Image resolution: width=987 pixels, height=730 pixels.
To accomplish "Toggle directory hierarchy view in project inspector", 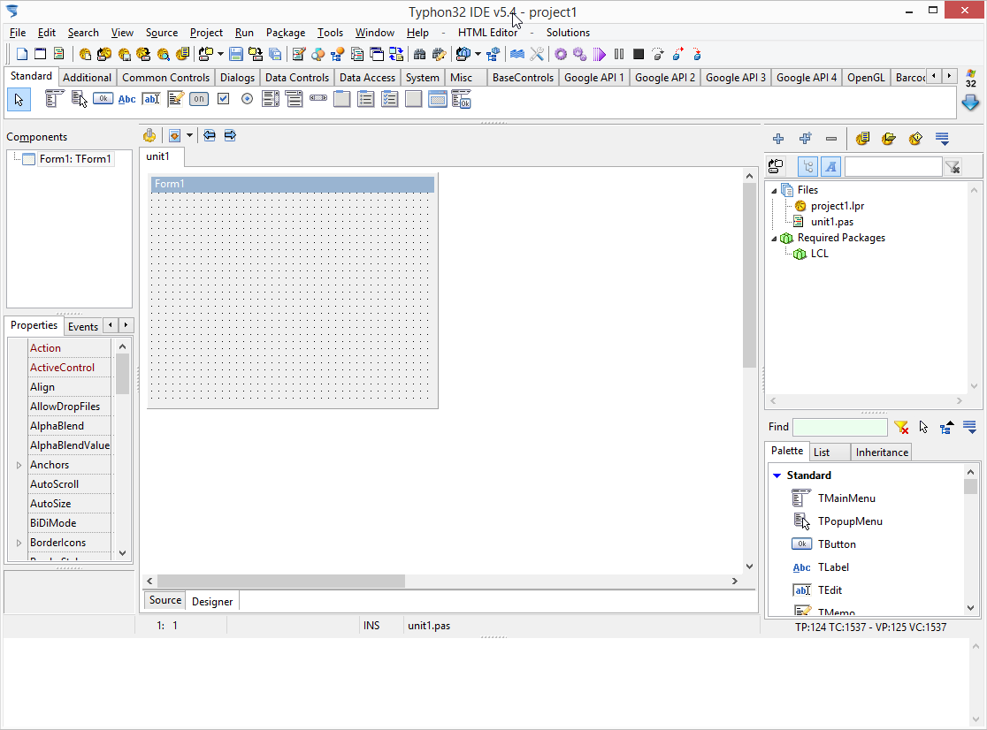I will [808, 167].
